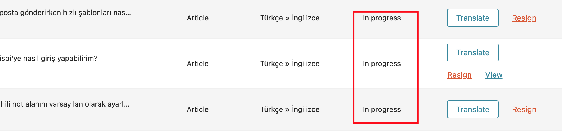Screen dimensions: 562x135
Task: Click 'In progress' status in last row
Action: tap(382, 110)
